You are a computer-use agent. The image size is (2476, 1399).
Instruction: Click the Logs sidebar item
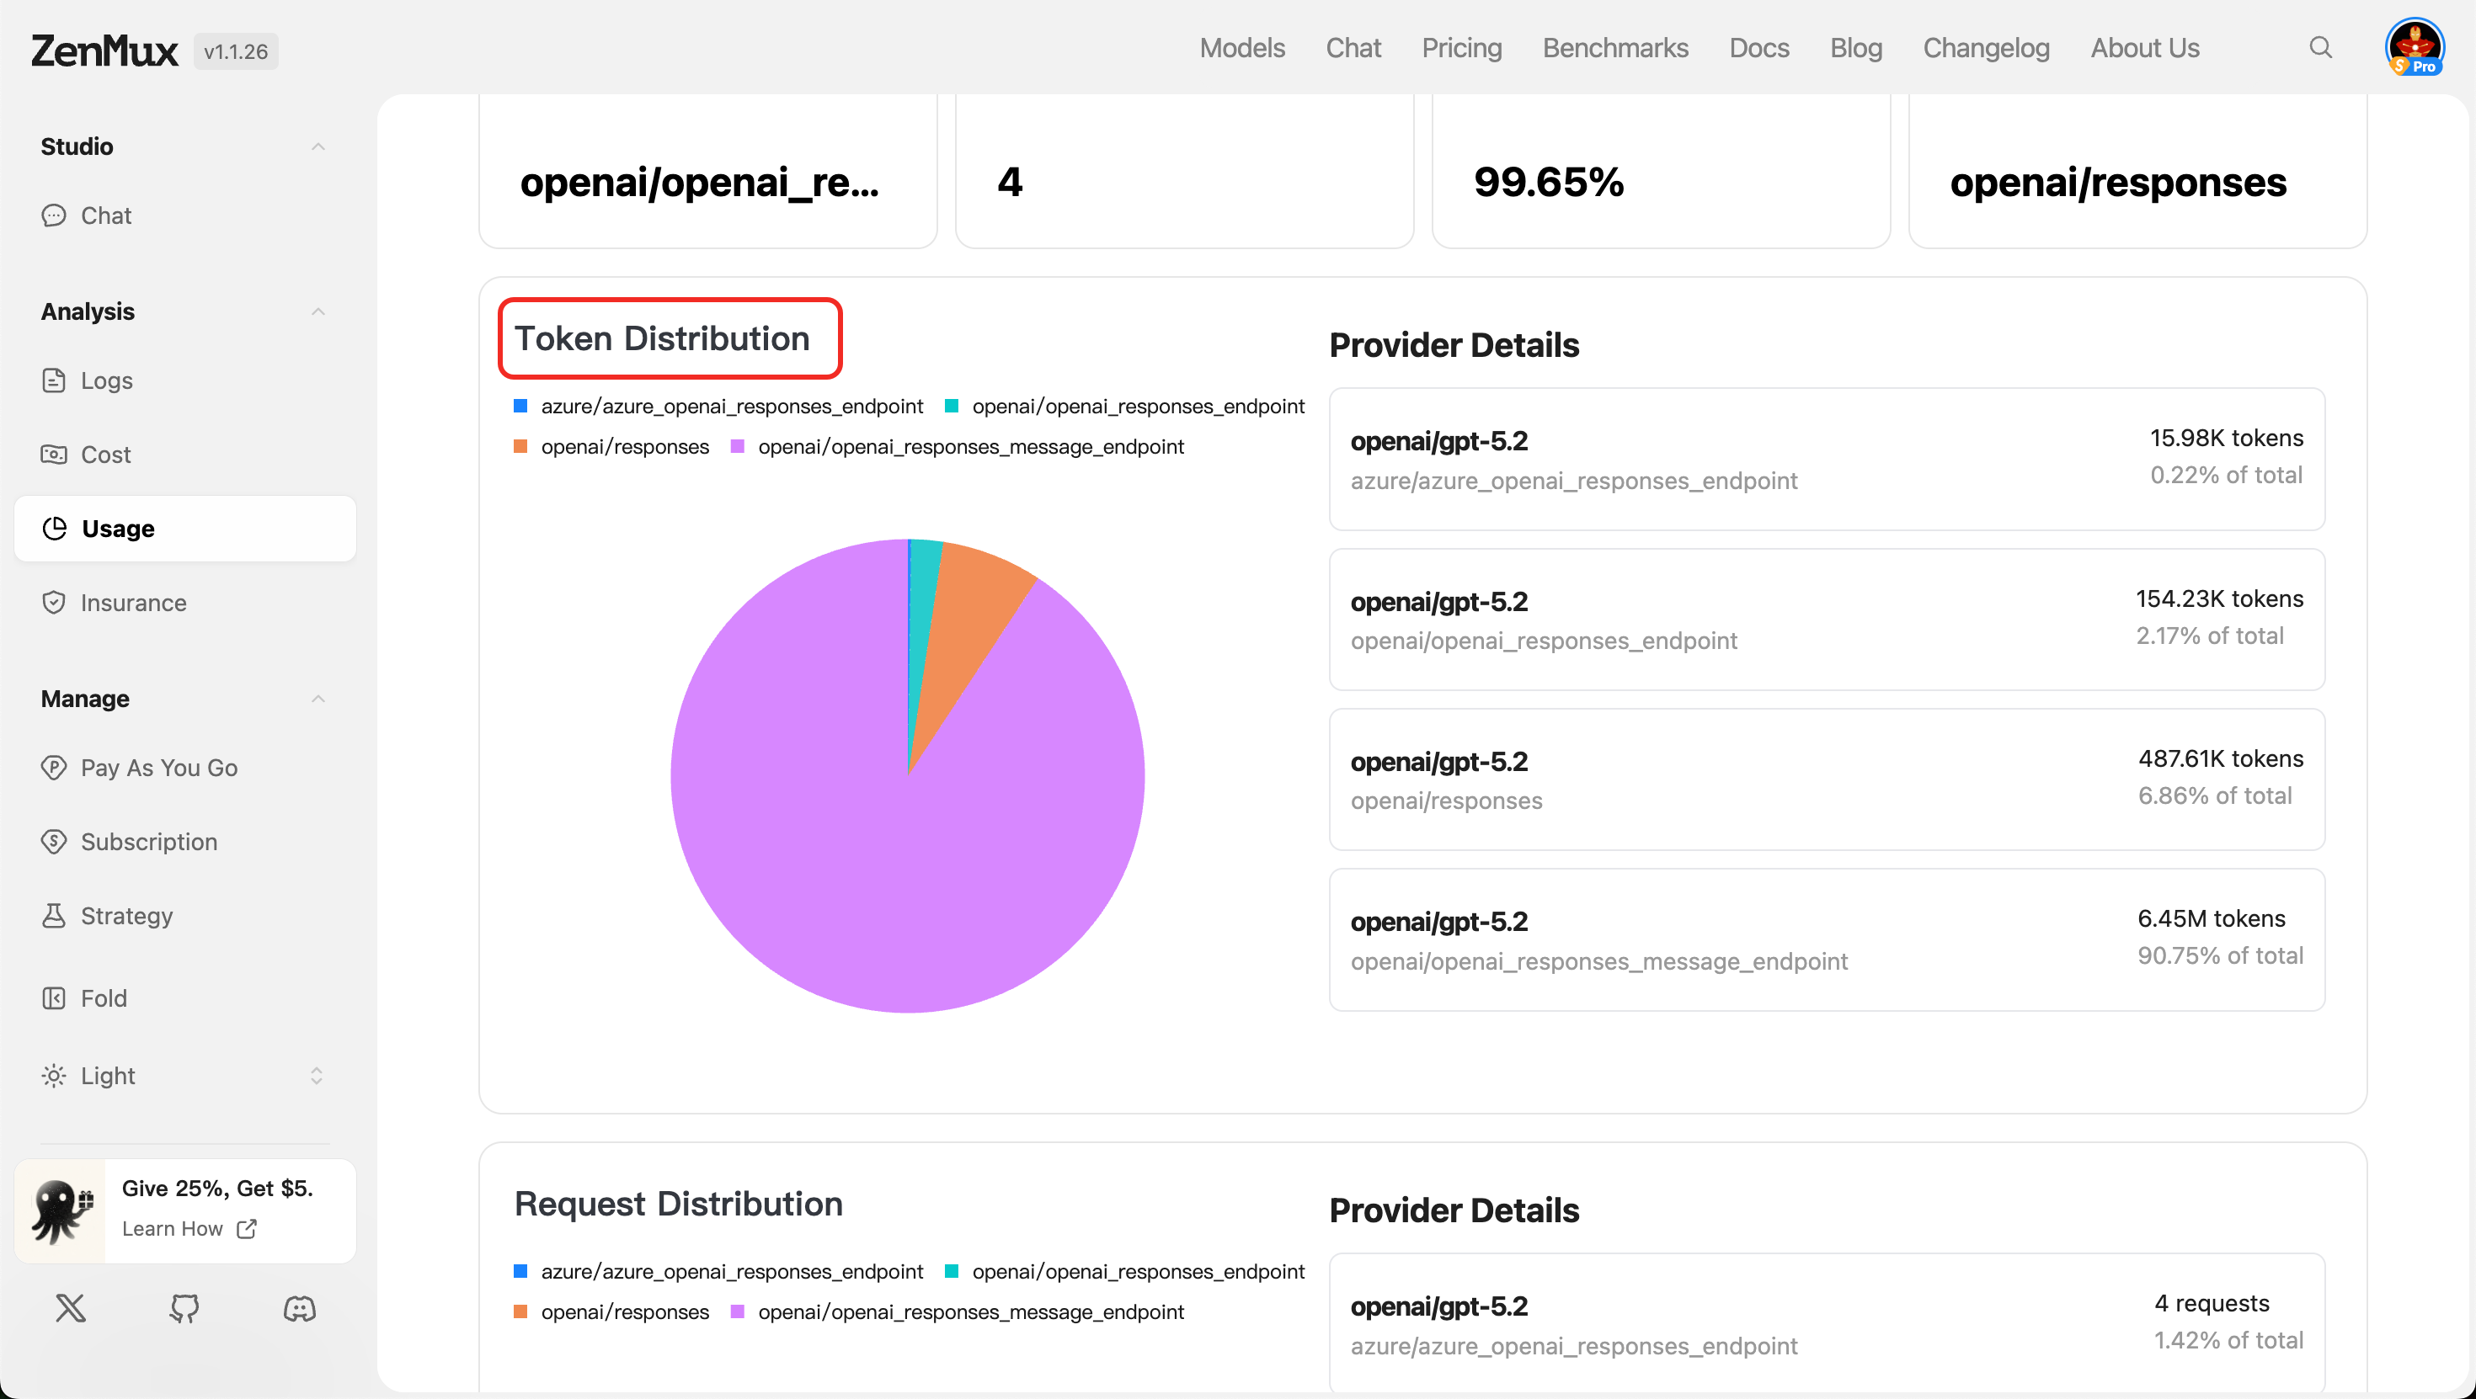point(106,380)
